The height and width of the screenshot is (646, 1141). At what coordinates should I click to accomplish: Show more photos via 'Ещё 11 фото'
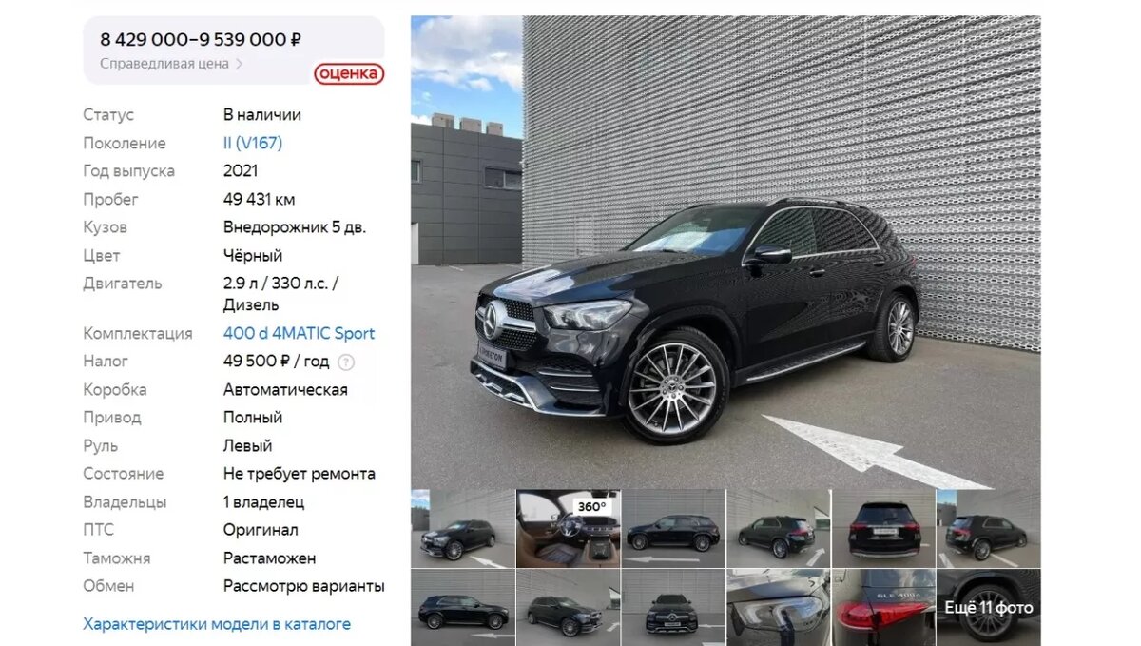click(x=988, y=607)
